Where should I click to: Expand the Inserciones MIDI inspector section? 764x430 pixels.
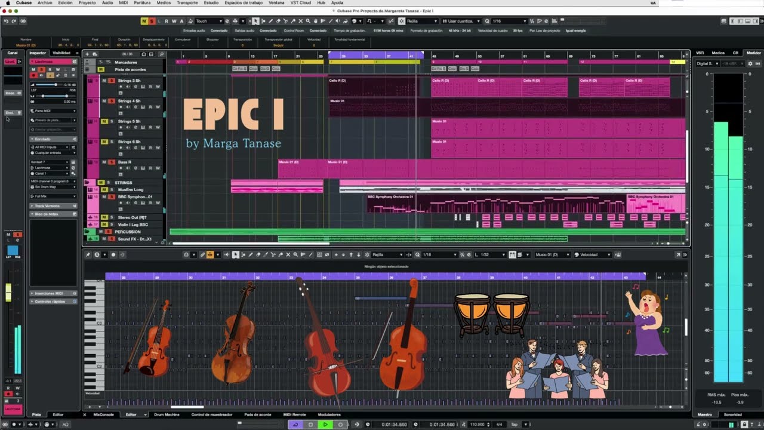(x=53, y=293)
